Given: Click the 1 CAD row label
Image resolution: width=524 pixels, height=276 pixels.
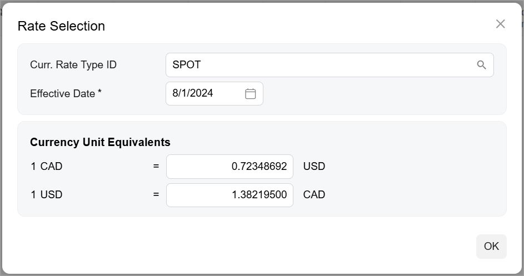Looking at the screenshot, I should click(47, 166).
